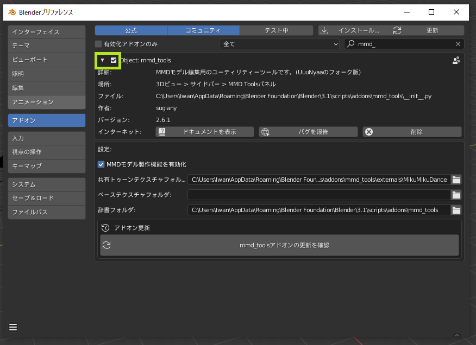Toggle 有効化アドオンのみ checkbox
Image resolution: width=476 pixels, height=345 pixels.
[98, 44]
